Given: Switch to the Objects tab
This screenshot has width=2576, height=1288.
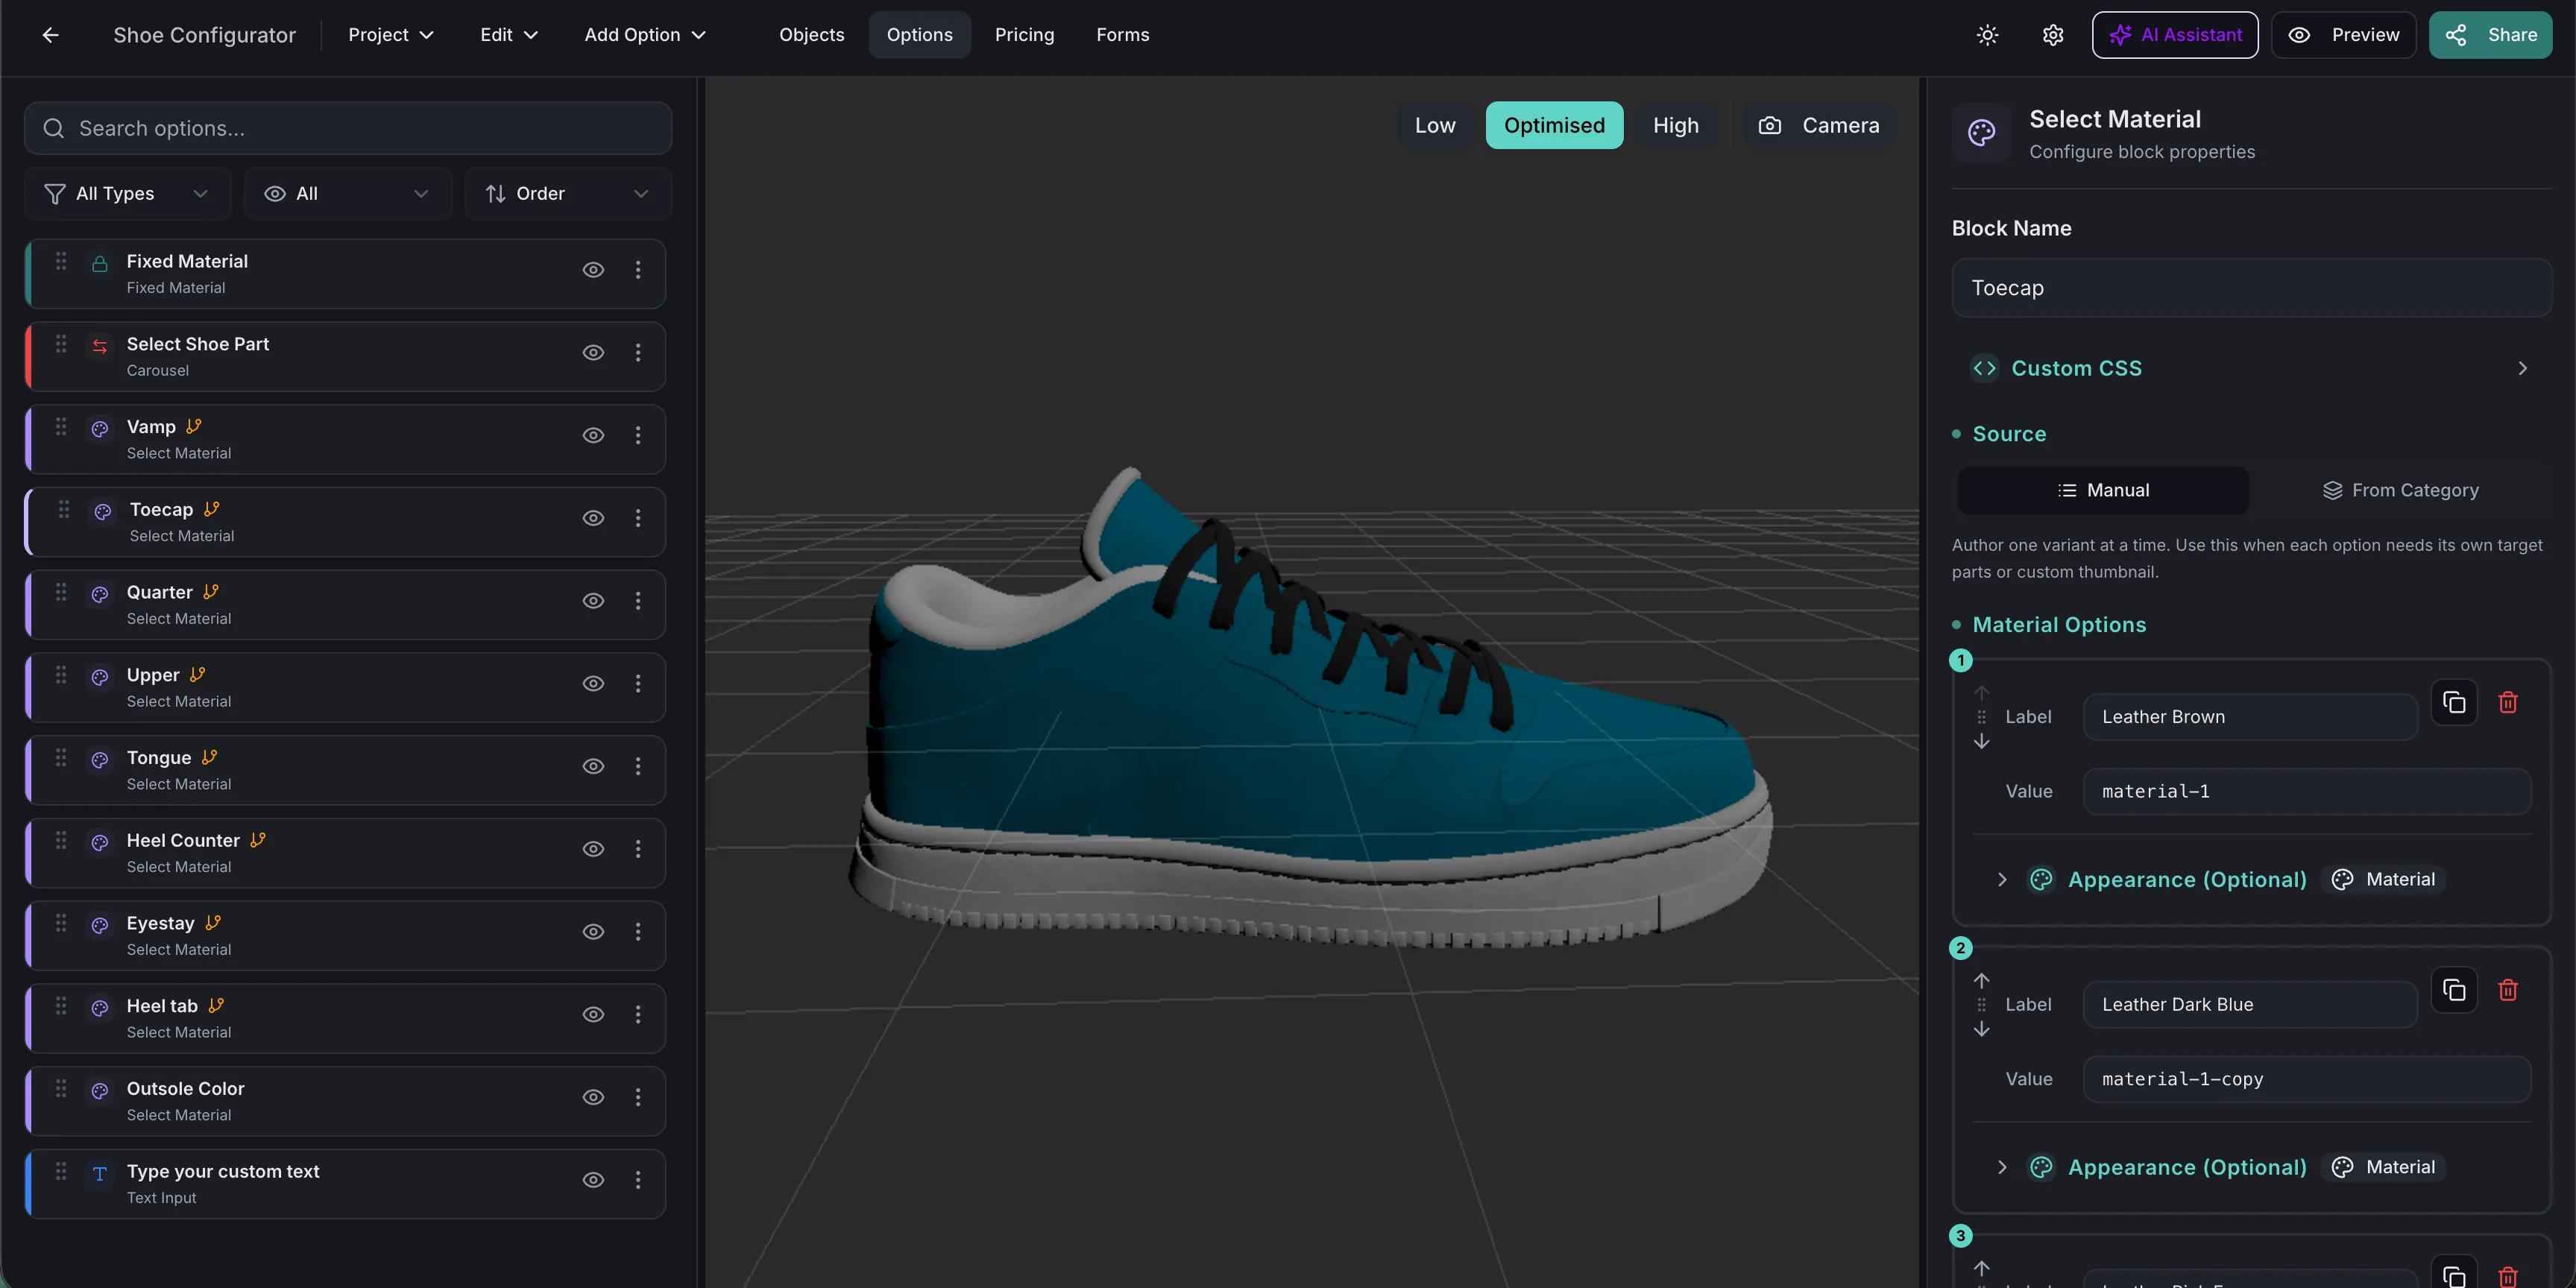Looking at the screenshot, I should (811, 35).
